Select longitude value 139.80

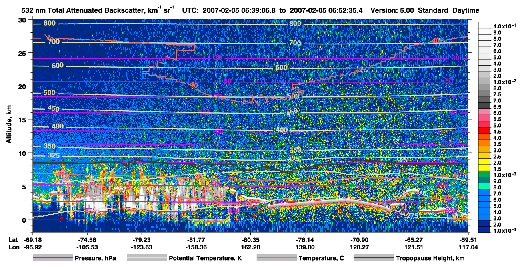point(305,247)
